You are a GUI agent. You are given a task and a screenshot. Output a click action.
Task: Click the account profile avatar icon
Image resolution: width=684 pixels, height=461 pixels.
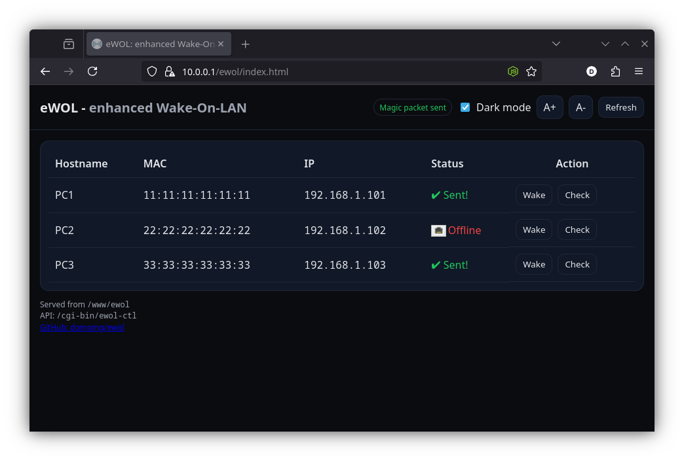[x=592, y=71]
